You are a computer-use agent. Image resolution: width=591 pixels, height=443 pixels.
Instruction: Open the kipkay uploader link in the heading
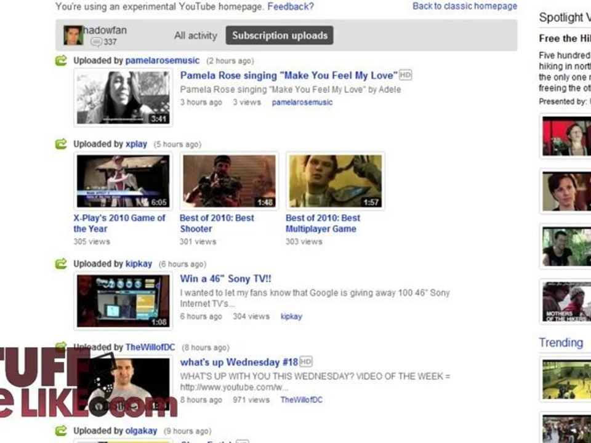[139, 264]
